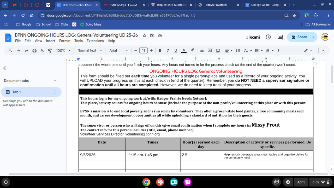Show more toolbar options
This screenshot has width=334, height=188.
tap(278, 51)
